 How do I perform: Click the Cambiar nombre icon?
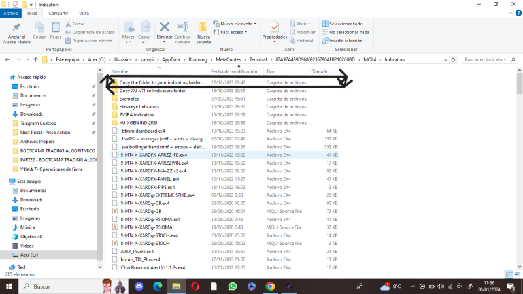(182, 27)
